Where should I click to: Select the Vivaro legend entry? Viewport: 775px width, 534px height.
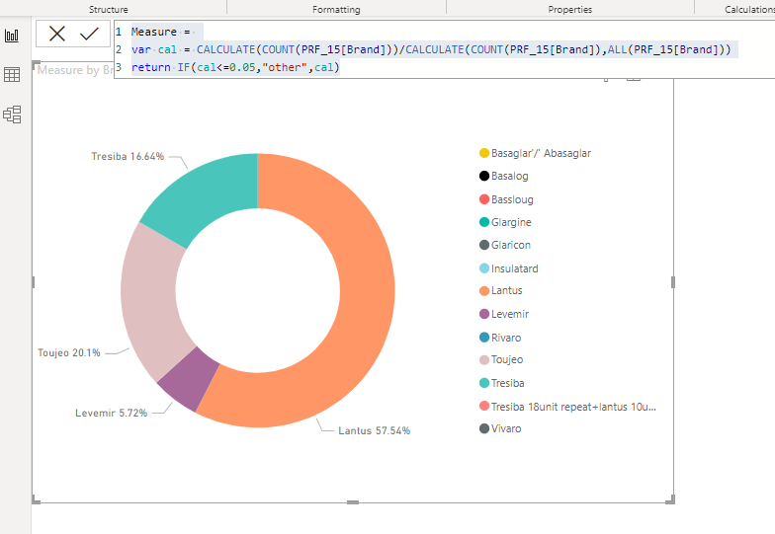click(x=500, y=428)
